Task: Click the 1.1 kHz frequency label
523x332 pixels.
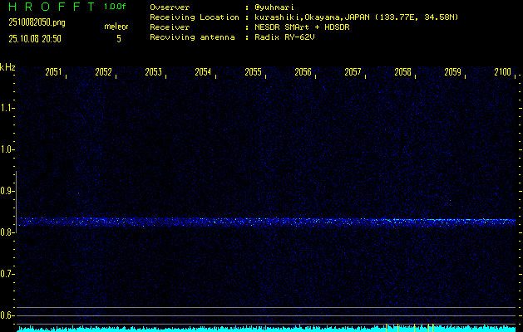Action: 6,108
